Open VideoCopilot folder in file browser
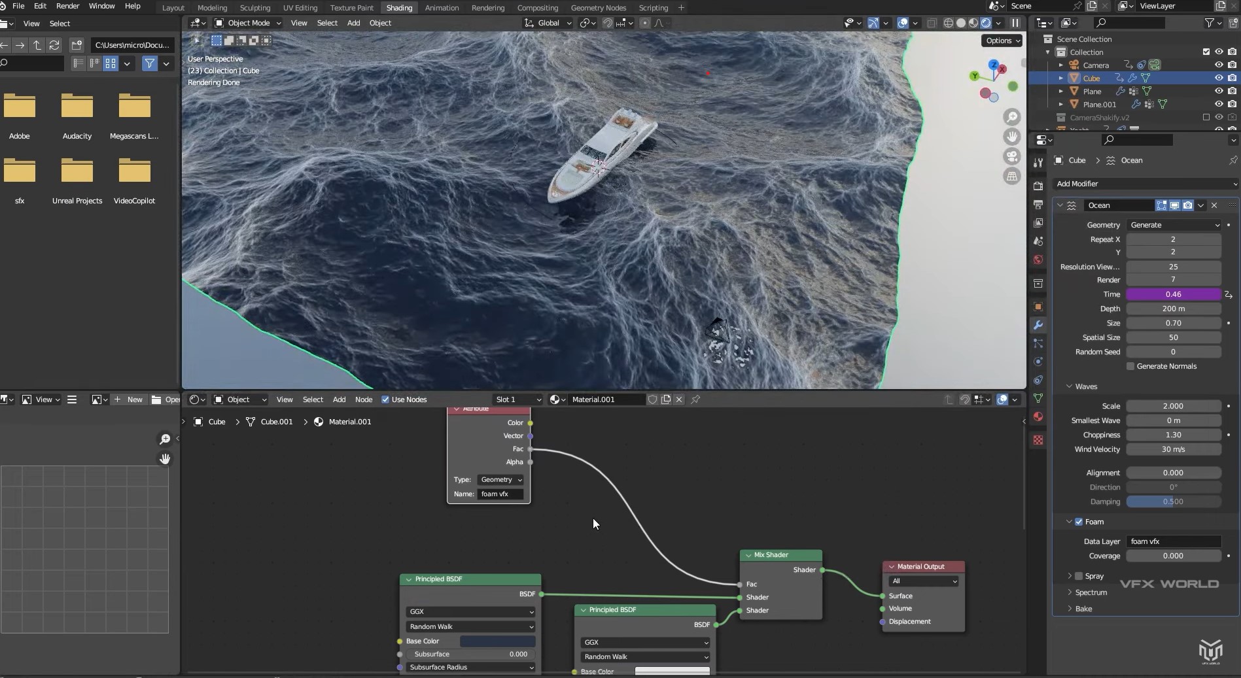This screenshot has height=678, width=1241. coord(134,181)
